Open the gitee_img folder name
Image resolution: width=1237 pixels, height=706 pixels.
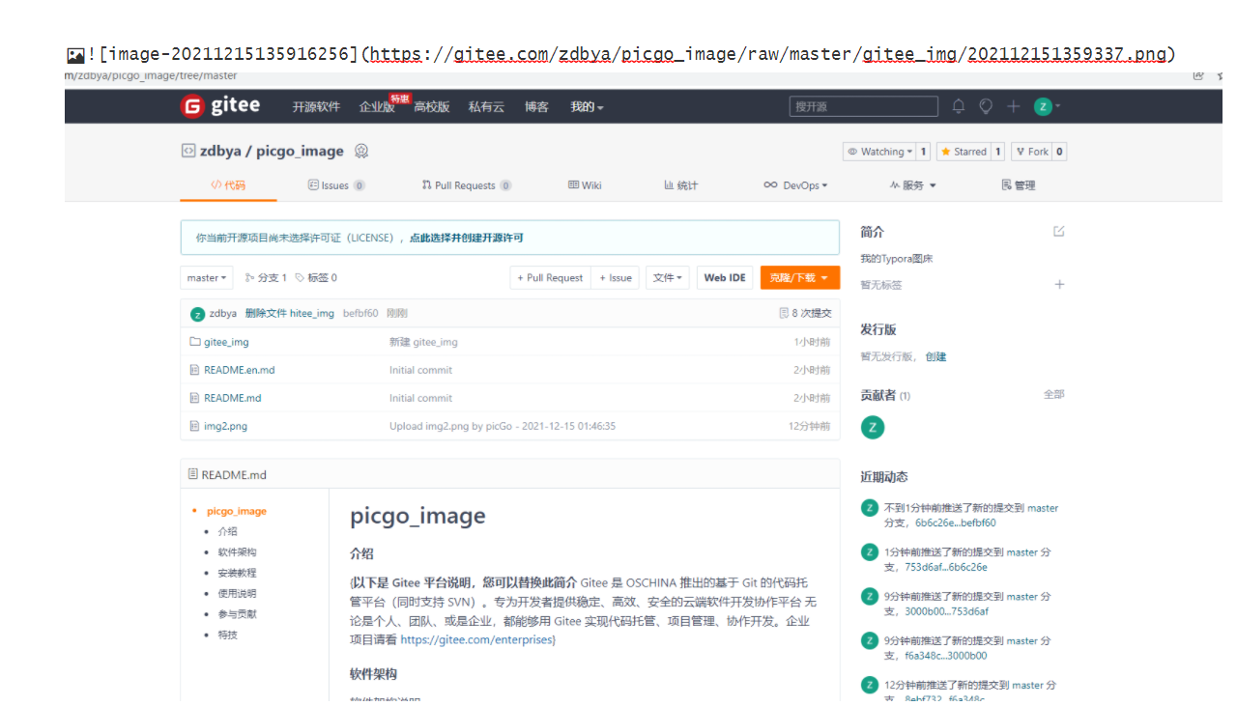point(226,342)
